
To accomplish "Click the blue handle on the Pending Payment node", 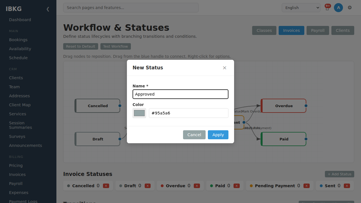I will pyautogui.click(x=244, y=122).
